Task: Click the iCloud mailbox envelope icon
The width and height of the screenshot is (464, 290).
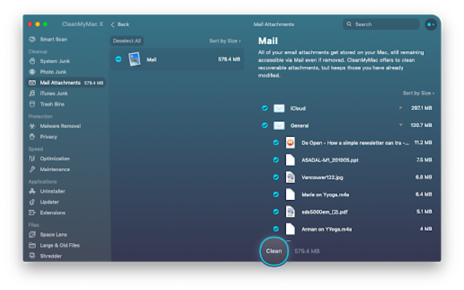Action: 279,108
